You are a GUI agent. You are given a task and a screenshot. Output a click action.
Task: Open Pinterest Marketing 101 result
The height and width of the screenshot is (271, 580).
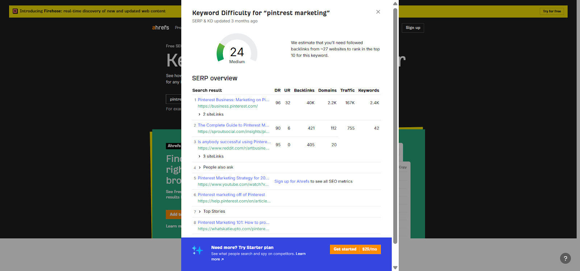[x=233, y=223]
